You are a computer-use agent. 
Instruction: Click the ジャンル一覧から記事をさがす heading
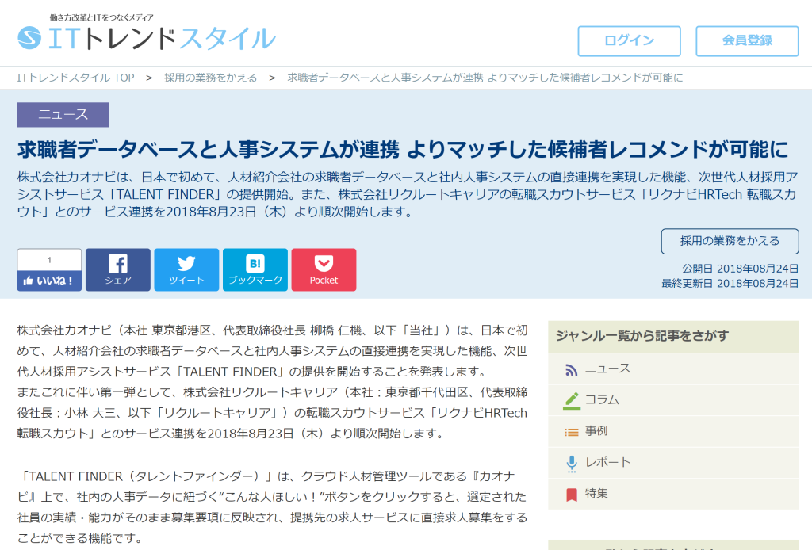click(x=642, y=336)
